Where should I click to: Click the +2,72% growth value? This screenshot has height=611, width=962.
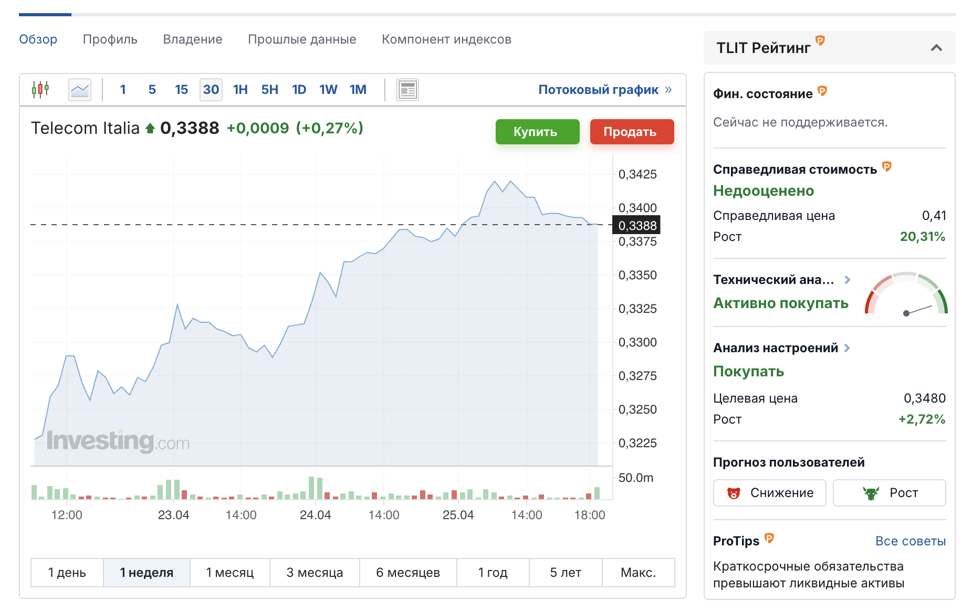pos(922,419)
